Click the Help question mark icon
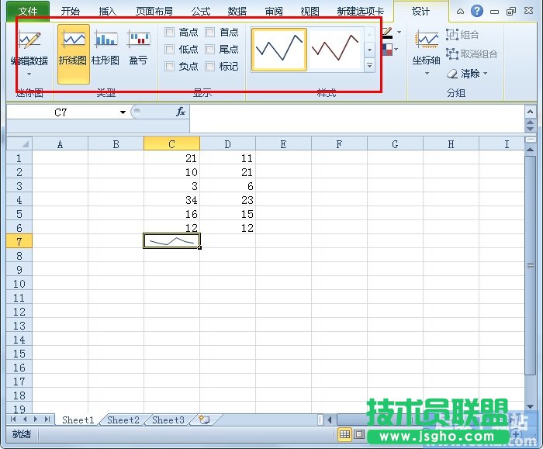Image resolution: width=543 pixels, height=449 pixels. tap(477, 12)
